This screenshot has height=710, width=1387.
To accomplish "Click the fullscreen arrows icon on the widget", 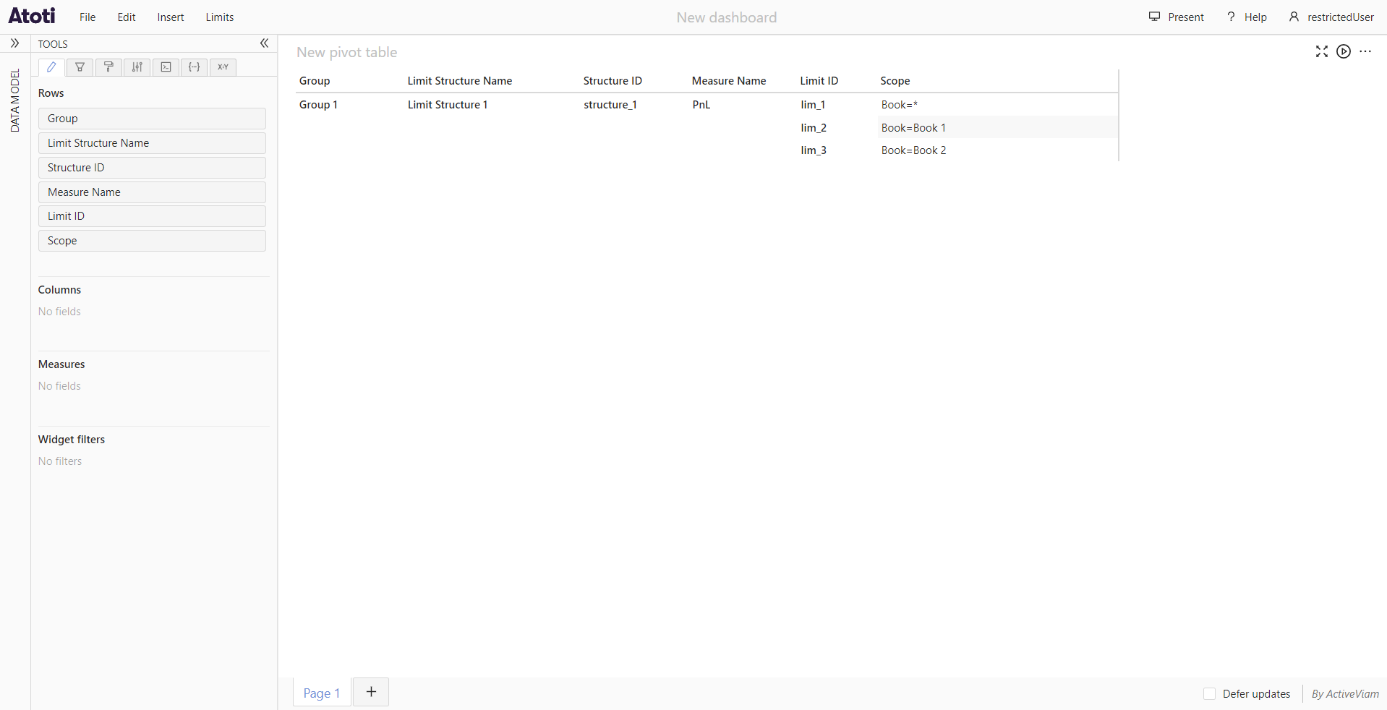I will point(1321,51).
